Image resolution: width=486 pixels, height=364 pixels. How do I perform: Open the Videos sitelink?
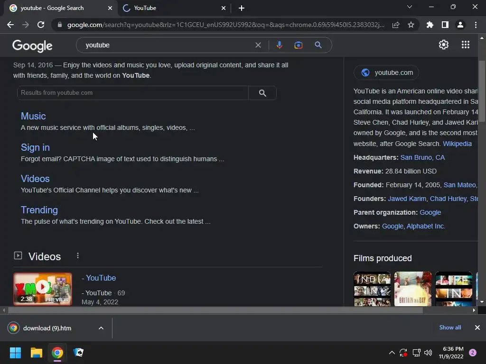tap(35, 179)
